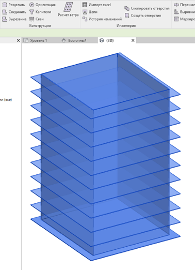The image size is (195, 270).
Task: Switch to the Восточный view tab
Action: pyautogui.click(x=74, y=40)
